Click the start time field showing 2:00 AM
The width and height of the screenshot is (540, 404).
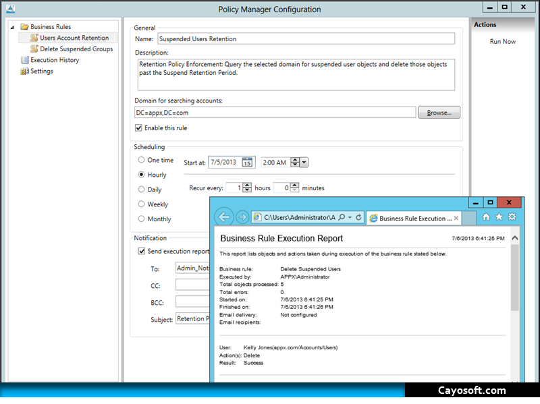point(276,163)
